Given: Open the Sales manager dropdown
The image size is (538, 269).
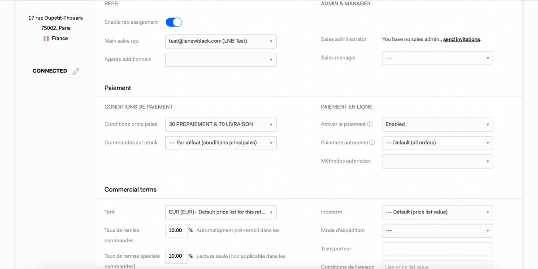Looking at the screenshot, I should click(x=438, y=58).
